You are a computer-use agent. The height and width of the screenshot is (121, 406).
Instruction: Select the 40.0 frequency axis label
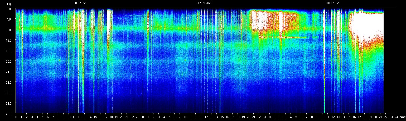[8, 114]
